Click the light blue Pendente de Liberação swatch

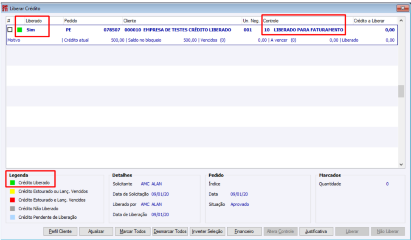(x=12, y=217)
